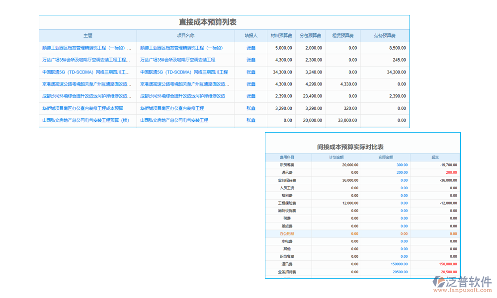
Task: Click the 填报人 column header
Action: pyautogui.click(x=251, y=36)
